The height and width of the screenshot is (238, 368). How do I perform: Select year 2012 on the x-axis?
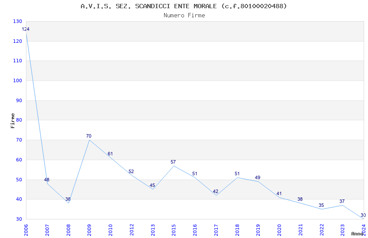(132, 230)
